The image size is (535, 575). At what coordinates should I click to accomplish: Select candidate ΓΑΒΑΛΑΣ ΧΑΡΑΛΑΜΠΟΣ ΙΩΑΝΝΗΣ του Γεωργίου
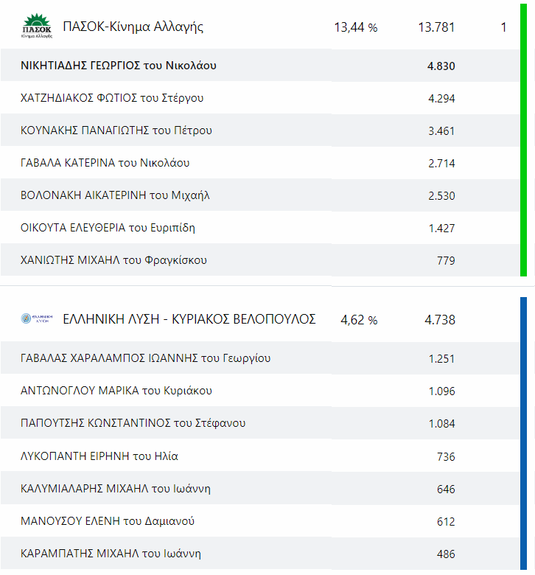(x=146, y=358)
